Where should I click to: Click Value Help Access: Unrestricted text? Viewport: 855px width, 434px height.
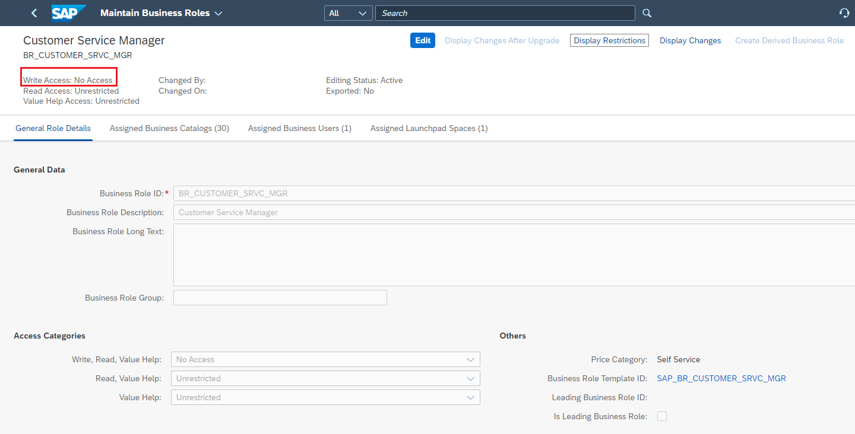[81, 101]
